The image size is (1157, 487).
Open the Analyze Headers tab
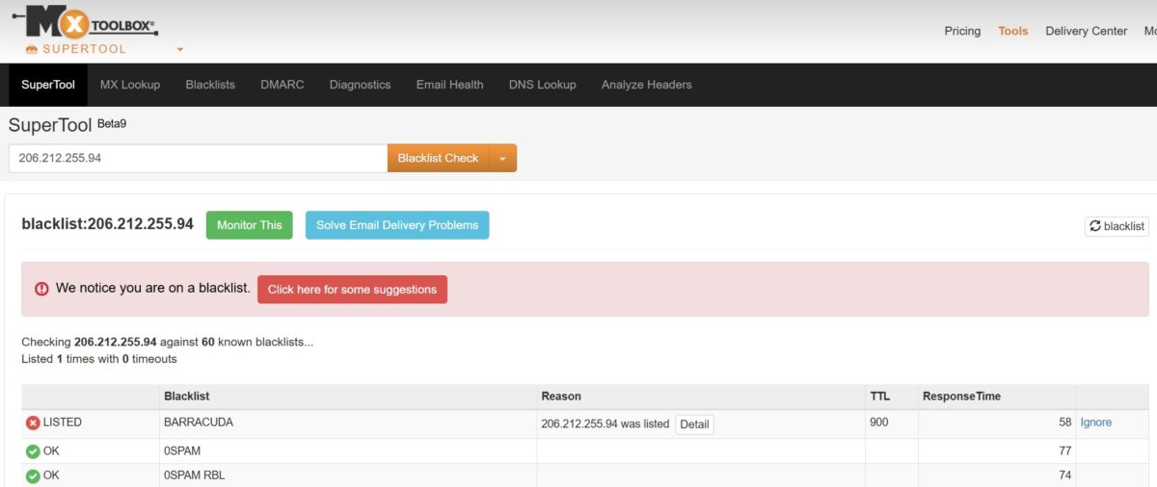click(646, 85)
